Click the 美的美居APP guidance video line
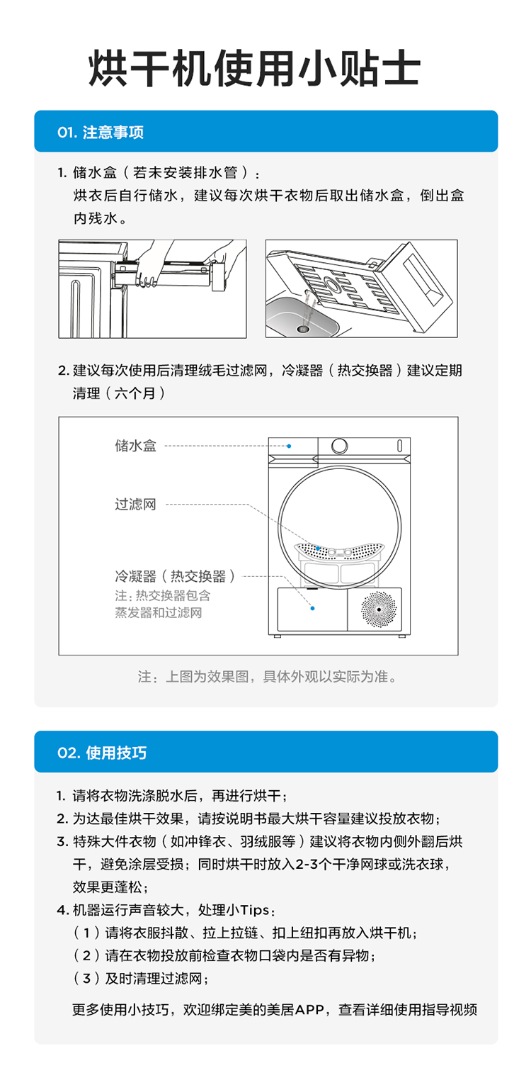 (275, 1010)
